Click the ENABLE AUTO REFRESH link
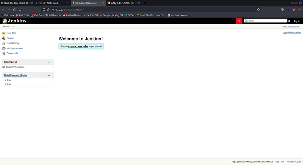 (290, 27)
